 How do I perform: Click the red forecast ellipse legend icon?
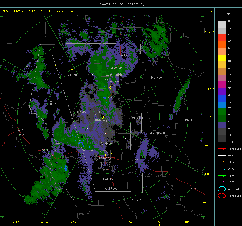click(221, 196)
